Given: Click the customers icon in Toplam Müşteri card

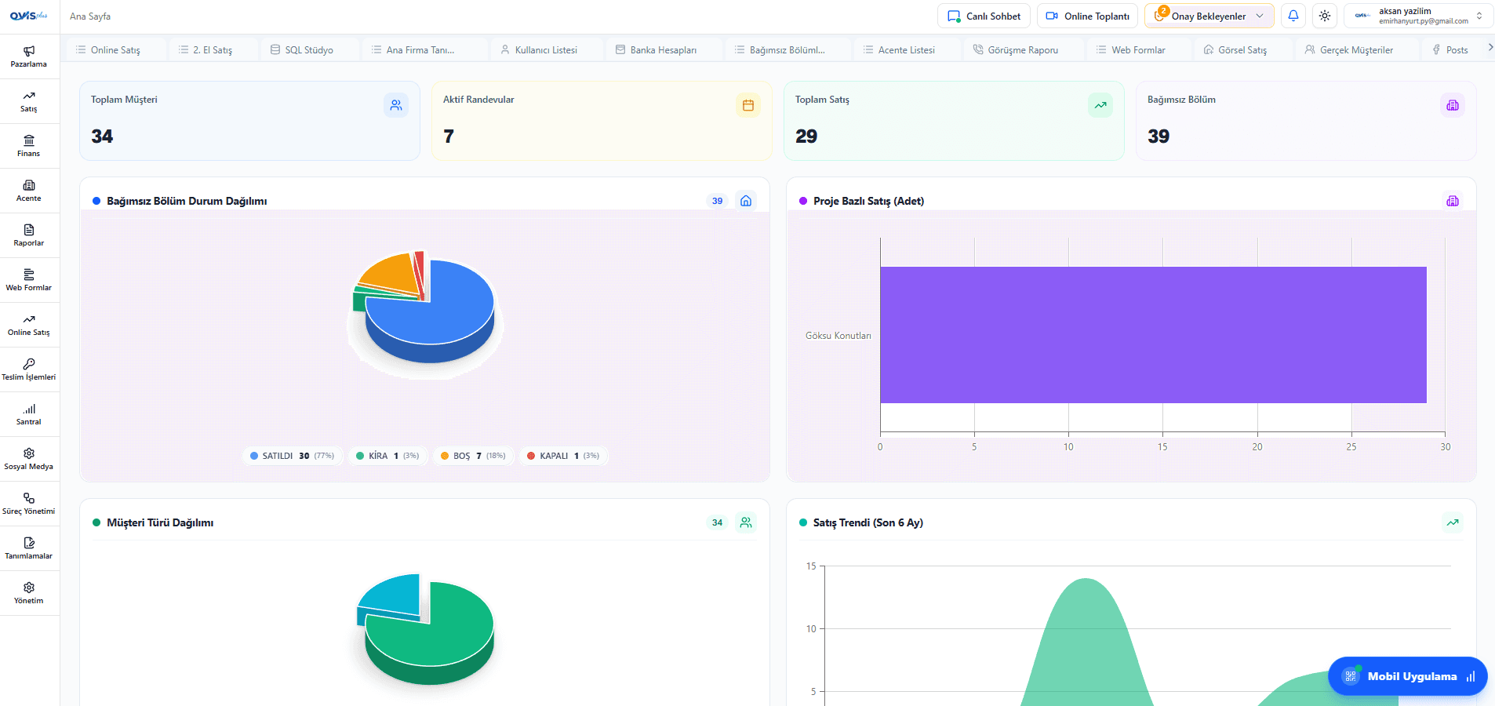Looking at the screenshot, I should 396,105.
